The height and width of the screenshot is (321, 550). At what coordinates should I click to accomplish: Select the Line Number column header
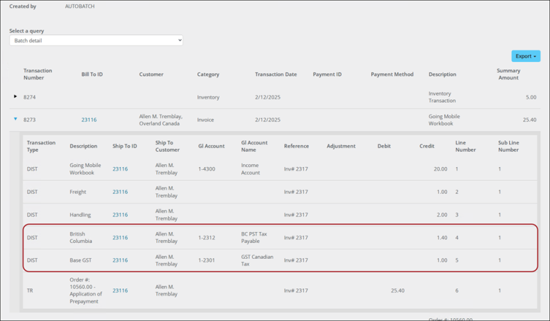466,146
